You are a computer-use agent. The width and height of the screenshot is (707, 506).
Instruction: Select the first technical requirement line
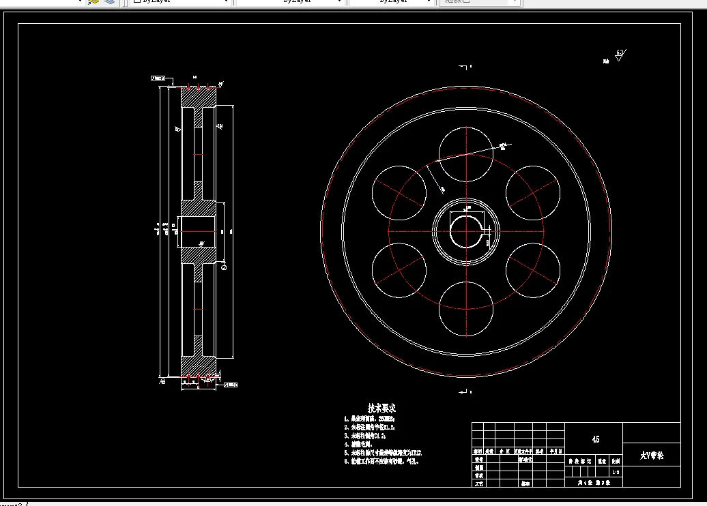(x=369, y=419)
